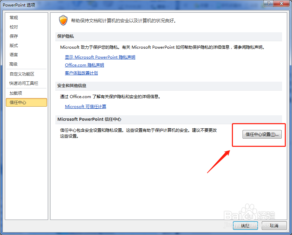Click the Microsoft PowerPoint 信任中心 heading

click(x=89, y=119)
